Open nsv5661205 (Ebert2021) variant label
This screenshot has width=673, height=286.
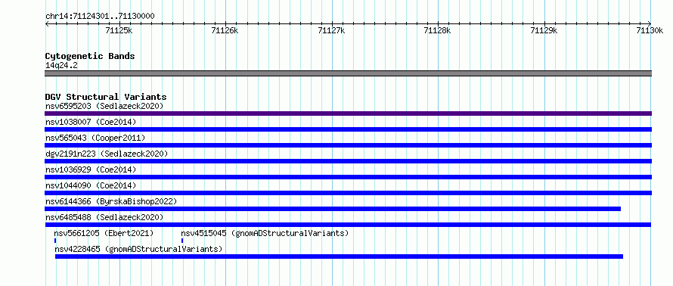pyautogui.click(x=104, y=233)
